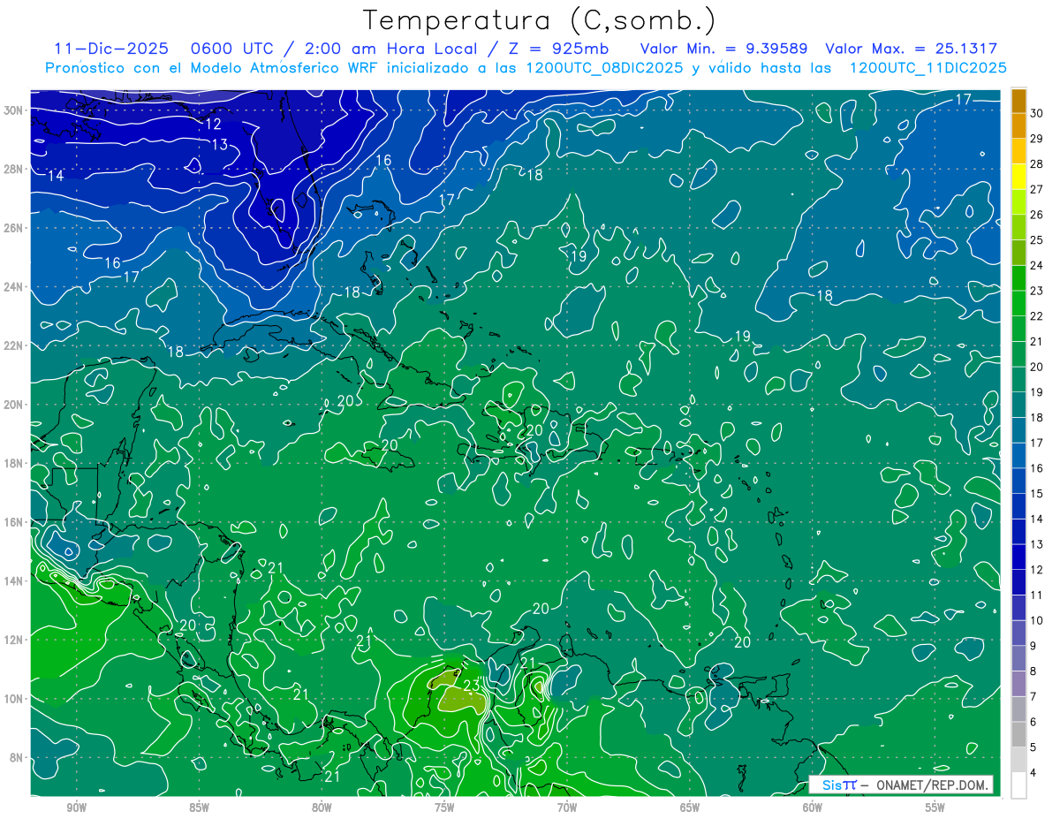Select the date text '11-Dic-2025'
1060x819 pixels.
point(110,49)
